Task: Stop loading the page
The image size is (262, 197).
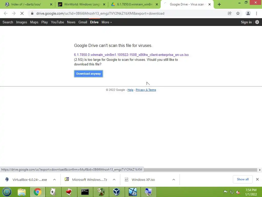Action: 22,13
